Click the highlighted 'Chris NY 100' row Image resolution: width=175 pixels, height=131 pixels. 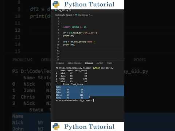click(70, 95)
